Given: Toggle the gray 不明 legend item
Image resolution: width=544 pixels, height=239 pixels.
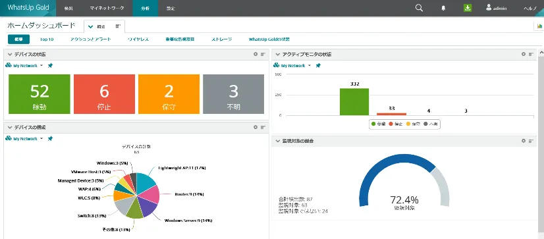Looking at the screenshot, I should pyautogui.click(x=431, y=124).
